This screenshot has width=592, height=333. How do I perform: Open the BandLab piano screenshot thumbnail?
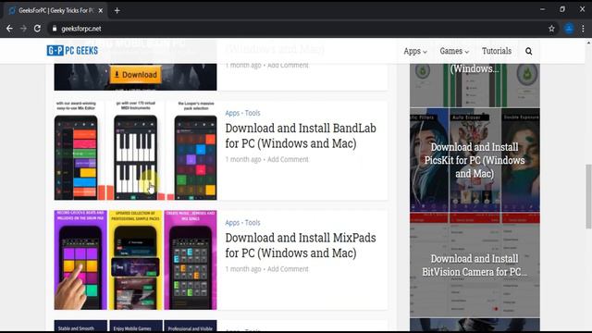coord(135,150)
